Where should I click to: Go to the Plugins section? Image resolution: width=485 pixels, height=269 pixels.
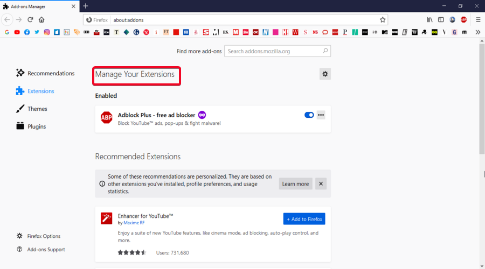37,126
